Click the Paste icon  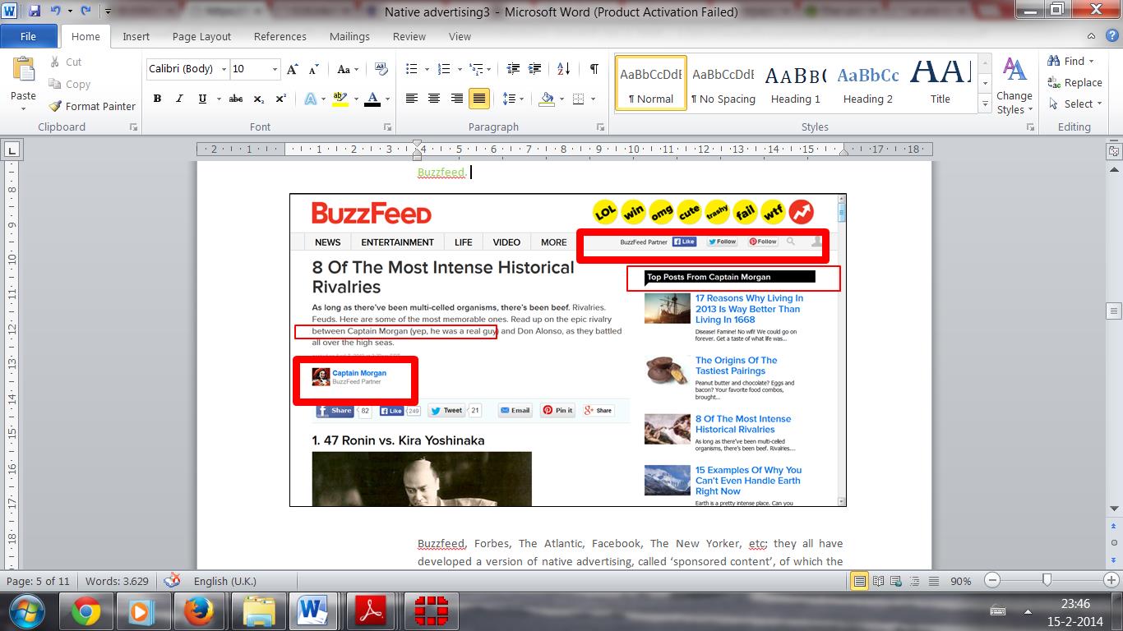23,70
